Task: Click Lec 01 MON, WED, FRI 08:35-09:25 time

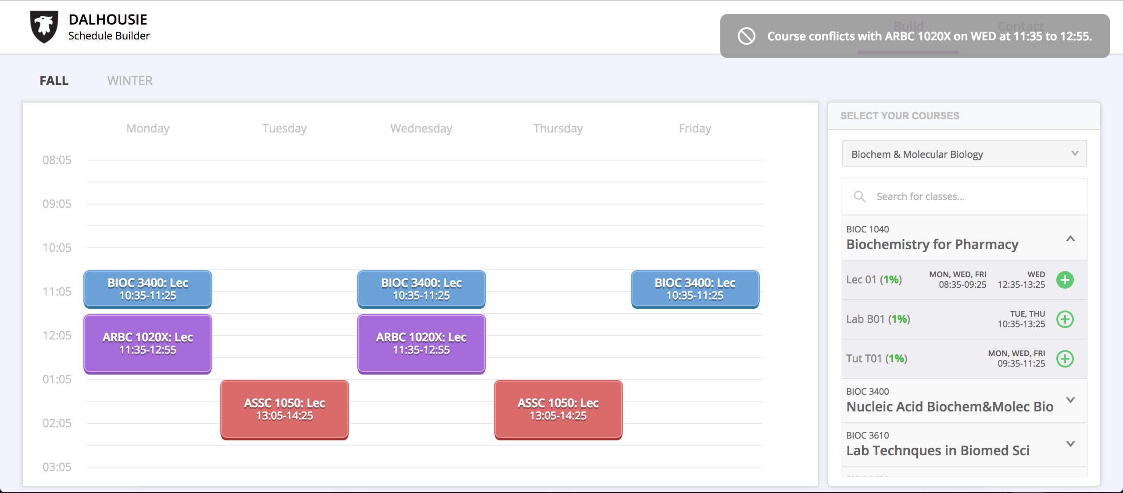Action: [x=958, y=280]
